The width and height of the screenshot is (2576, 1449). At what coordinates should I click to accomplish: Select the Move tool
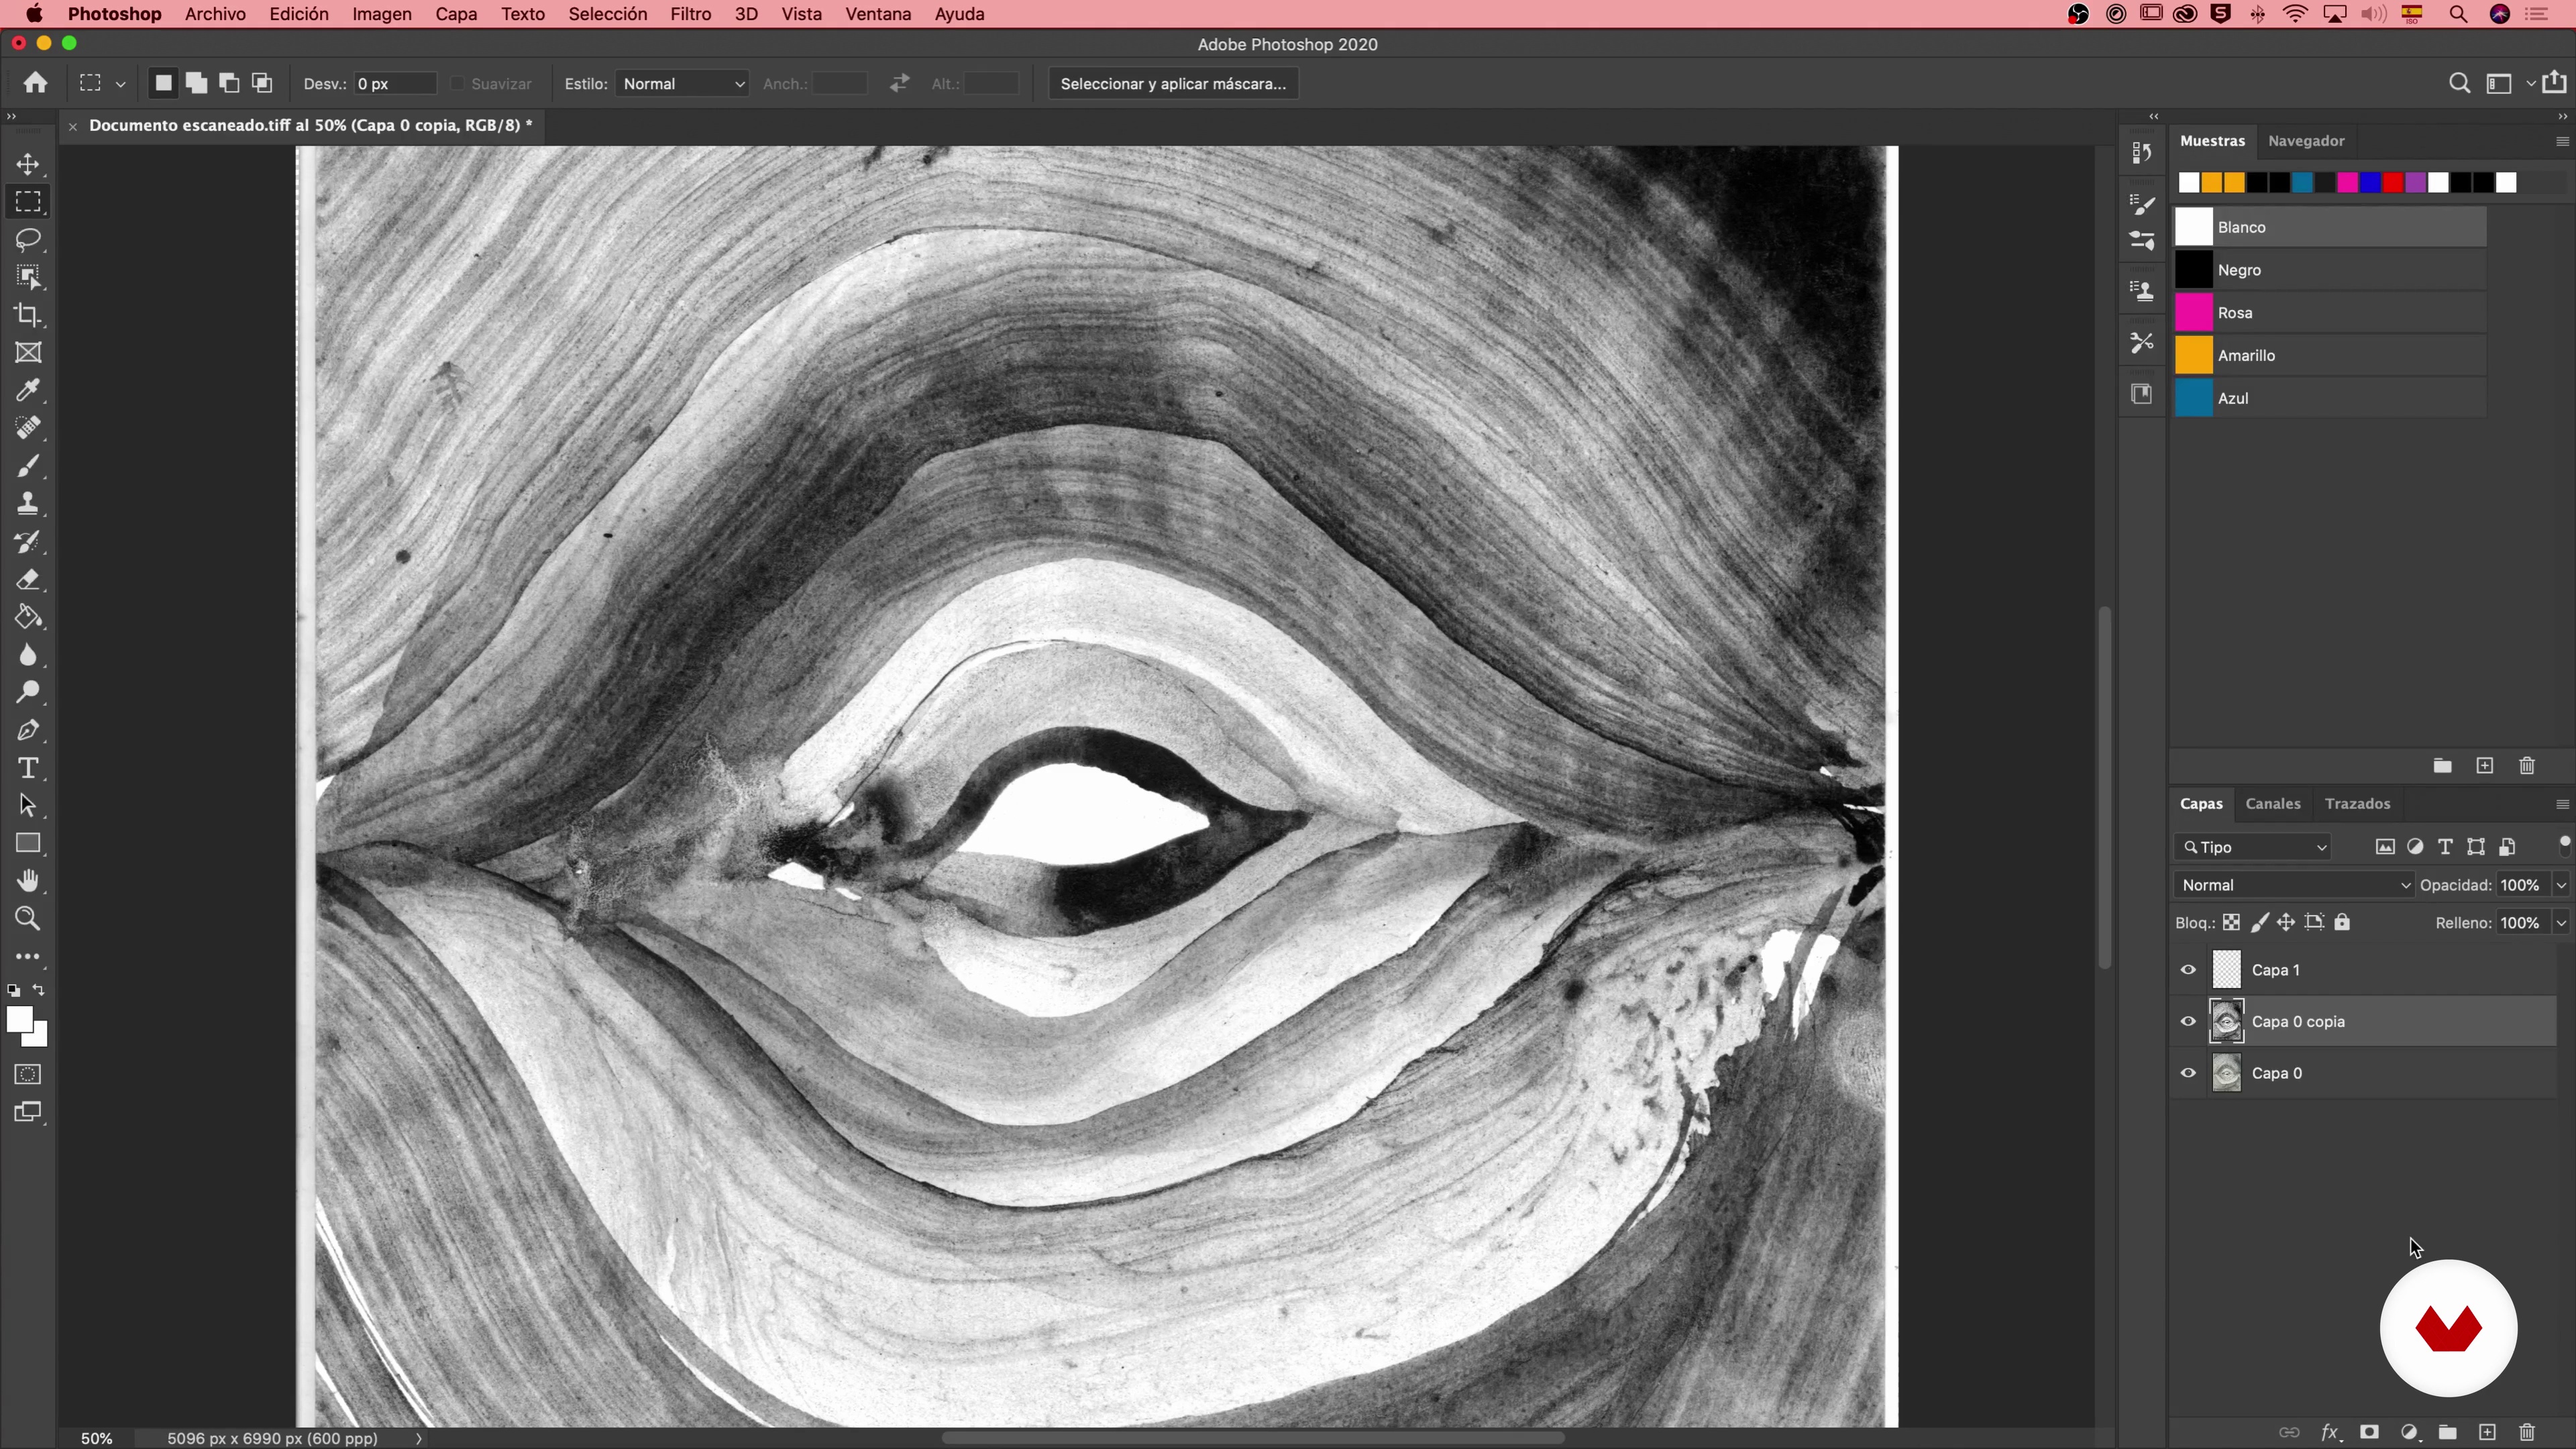tap(28, 164)
